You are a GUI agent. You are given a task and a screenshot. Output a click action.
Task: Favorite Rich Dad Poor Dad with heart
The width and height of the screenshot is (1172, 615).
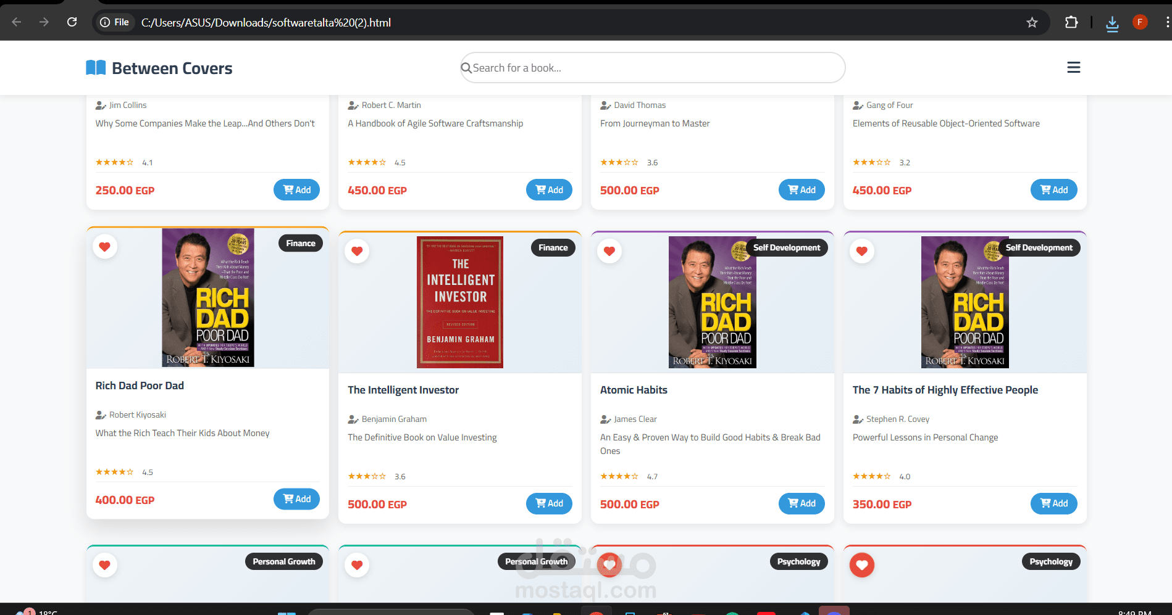coord(105,247)
